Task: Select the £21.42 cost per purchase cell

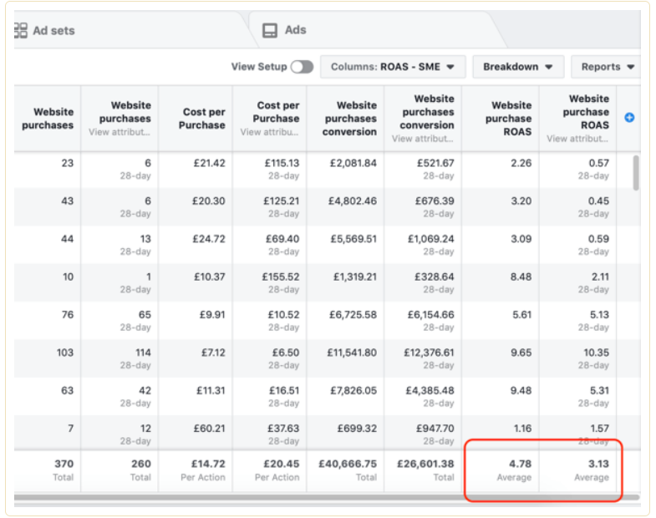Action: coord(209,163)
